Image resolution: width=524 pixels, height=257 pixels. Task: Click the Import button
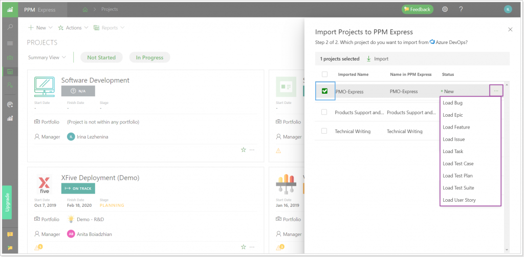pyautogui.click(x=377, y=59)
